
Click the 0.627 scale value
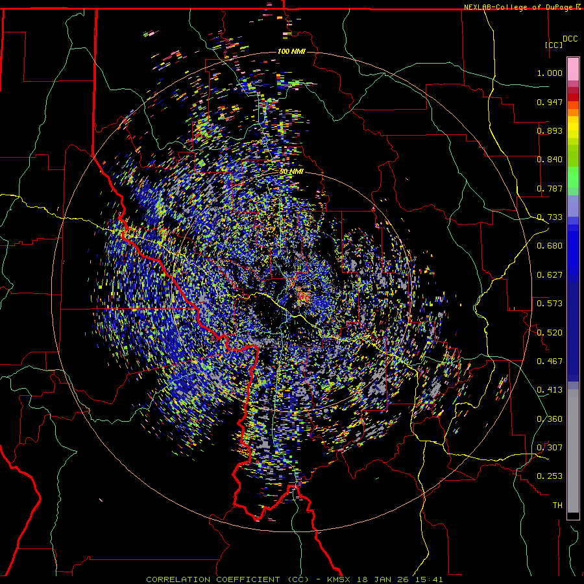tap(550, 275)
